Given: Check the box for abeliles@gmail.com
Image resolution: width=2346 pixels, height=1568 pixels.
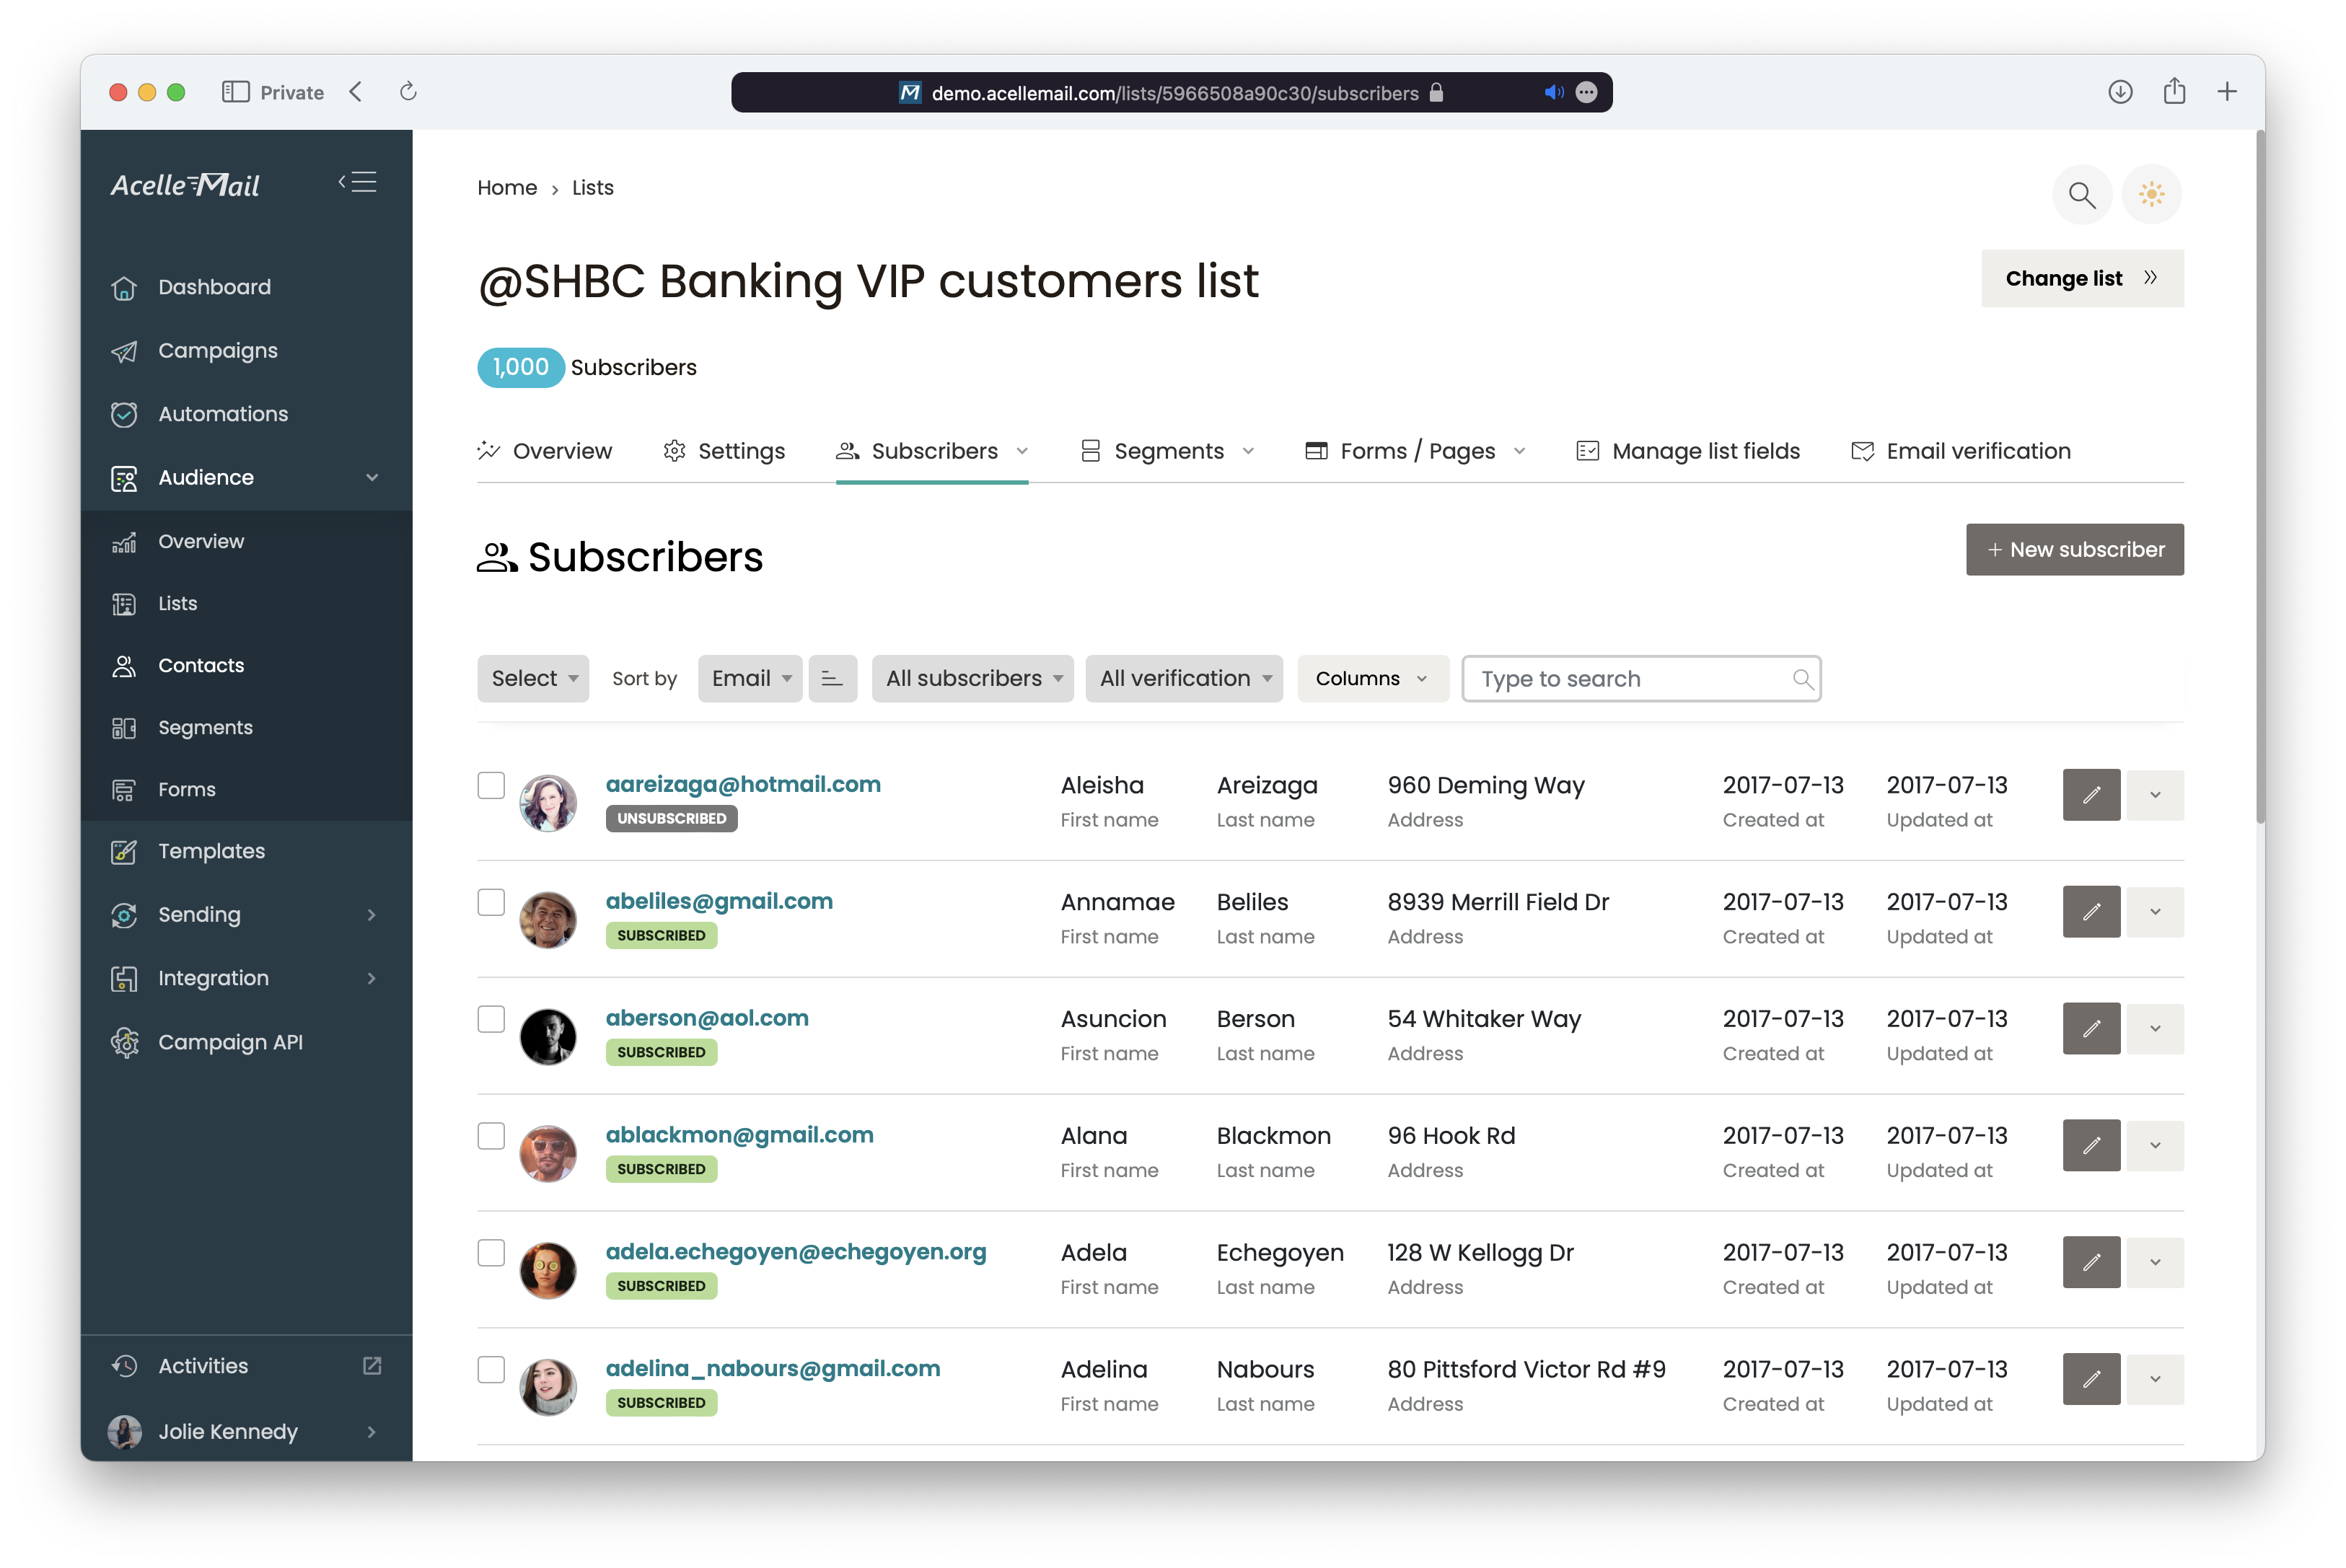Looking at the screenshot, I should pos(491,902).
